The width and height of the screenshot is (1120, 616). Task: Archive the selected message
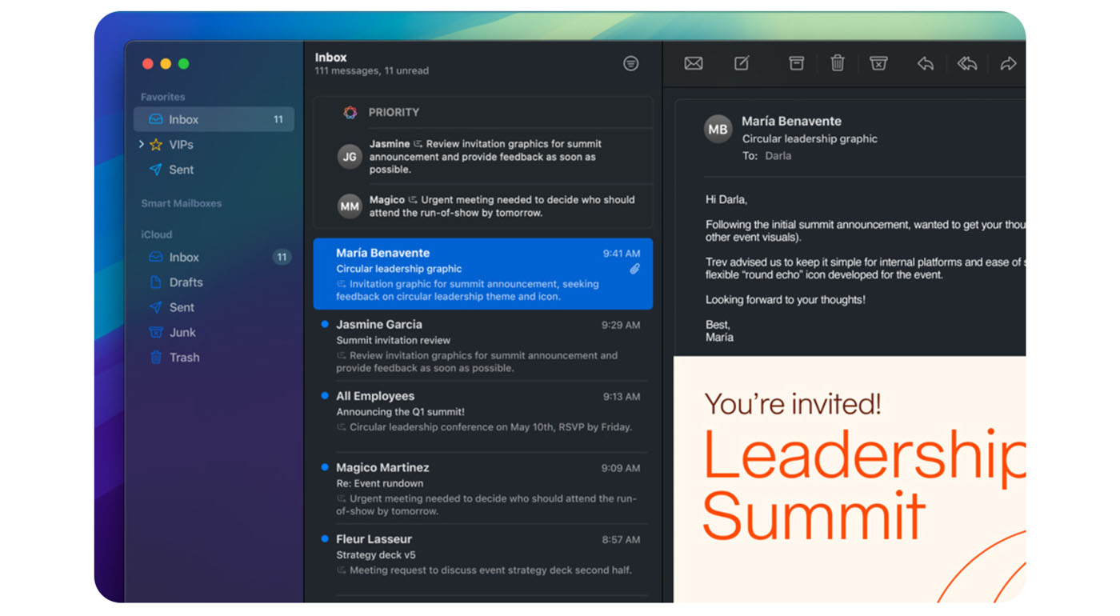[796, 63]
